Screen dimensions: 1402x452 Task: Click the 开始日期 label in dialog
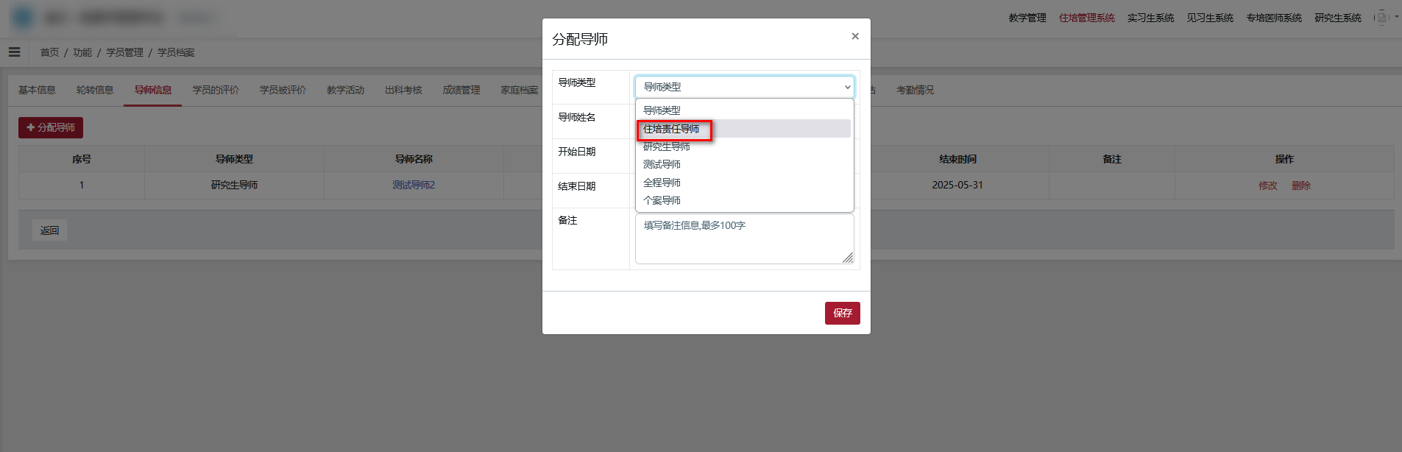click(577, 152)
